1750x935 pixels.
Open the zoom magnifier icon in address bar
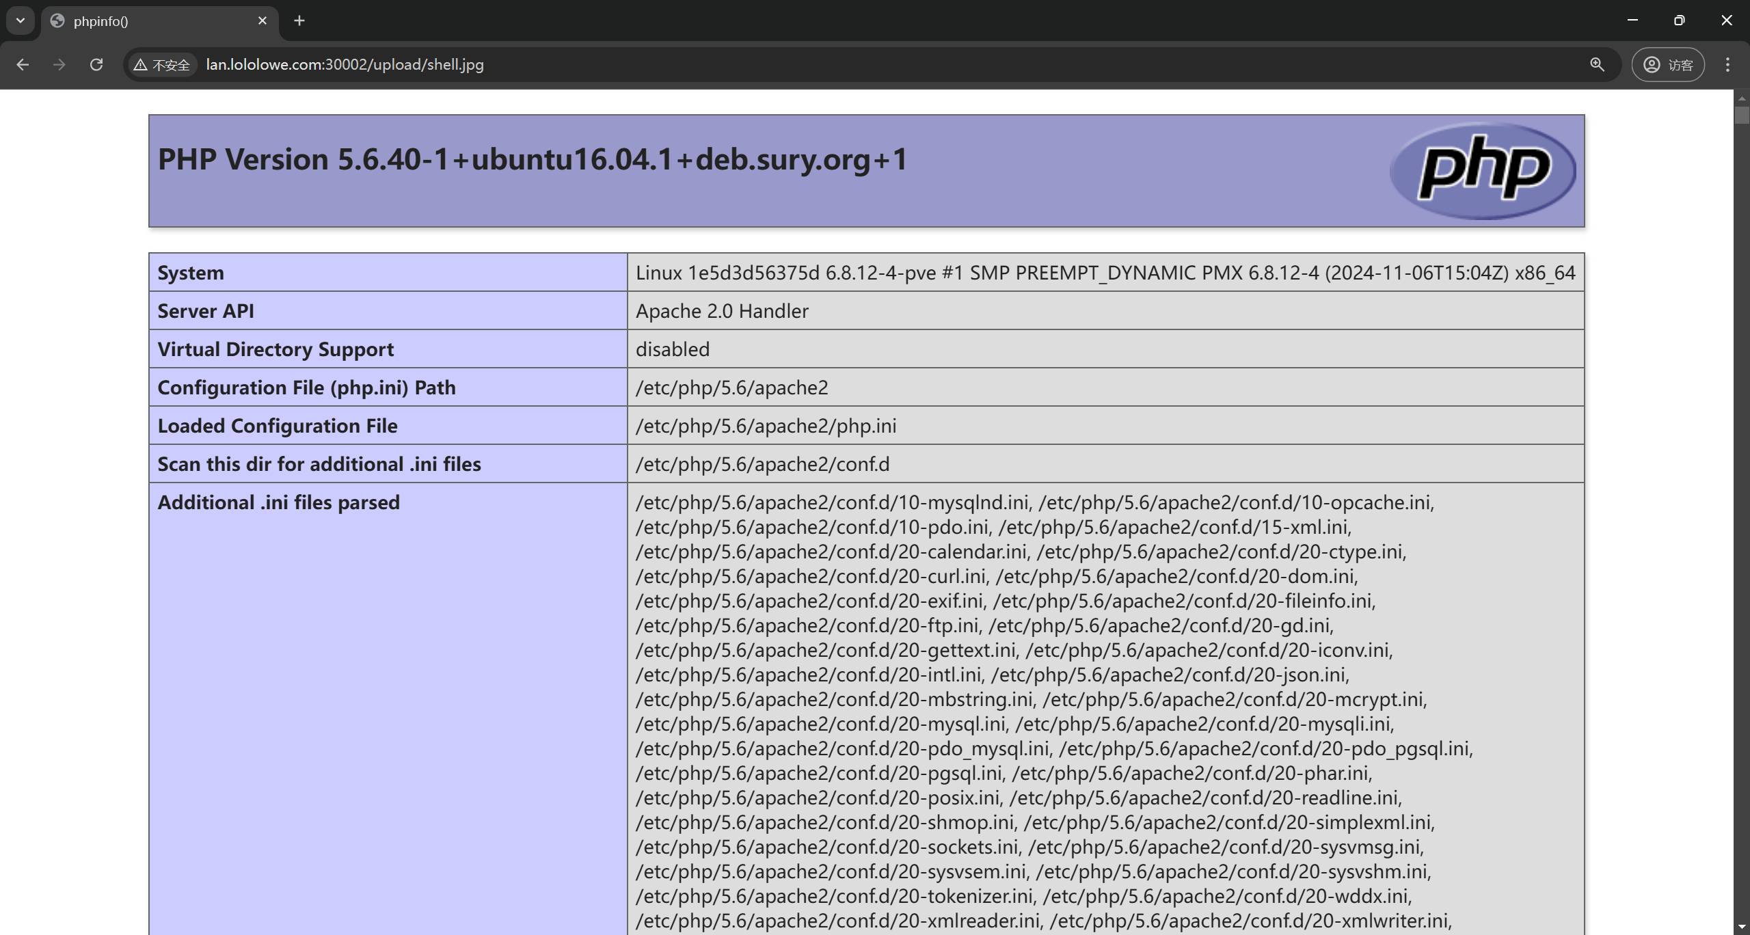tap(1597, 65)
